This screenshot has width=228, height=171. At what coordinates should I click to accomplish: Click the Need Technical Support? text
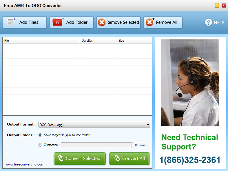(190, 142)
